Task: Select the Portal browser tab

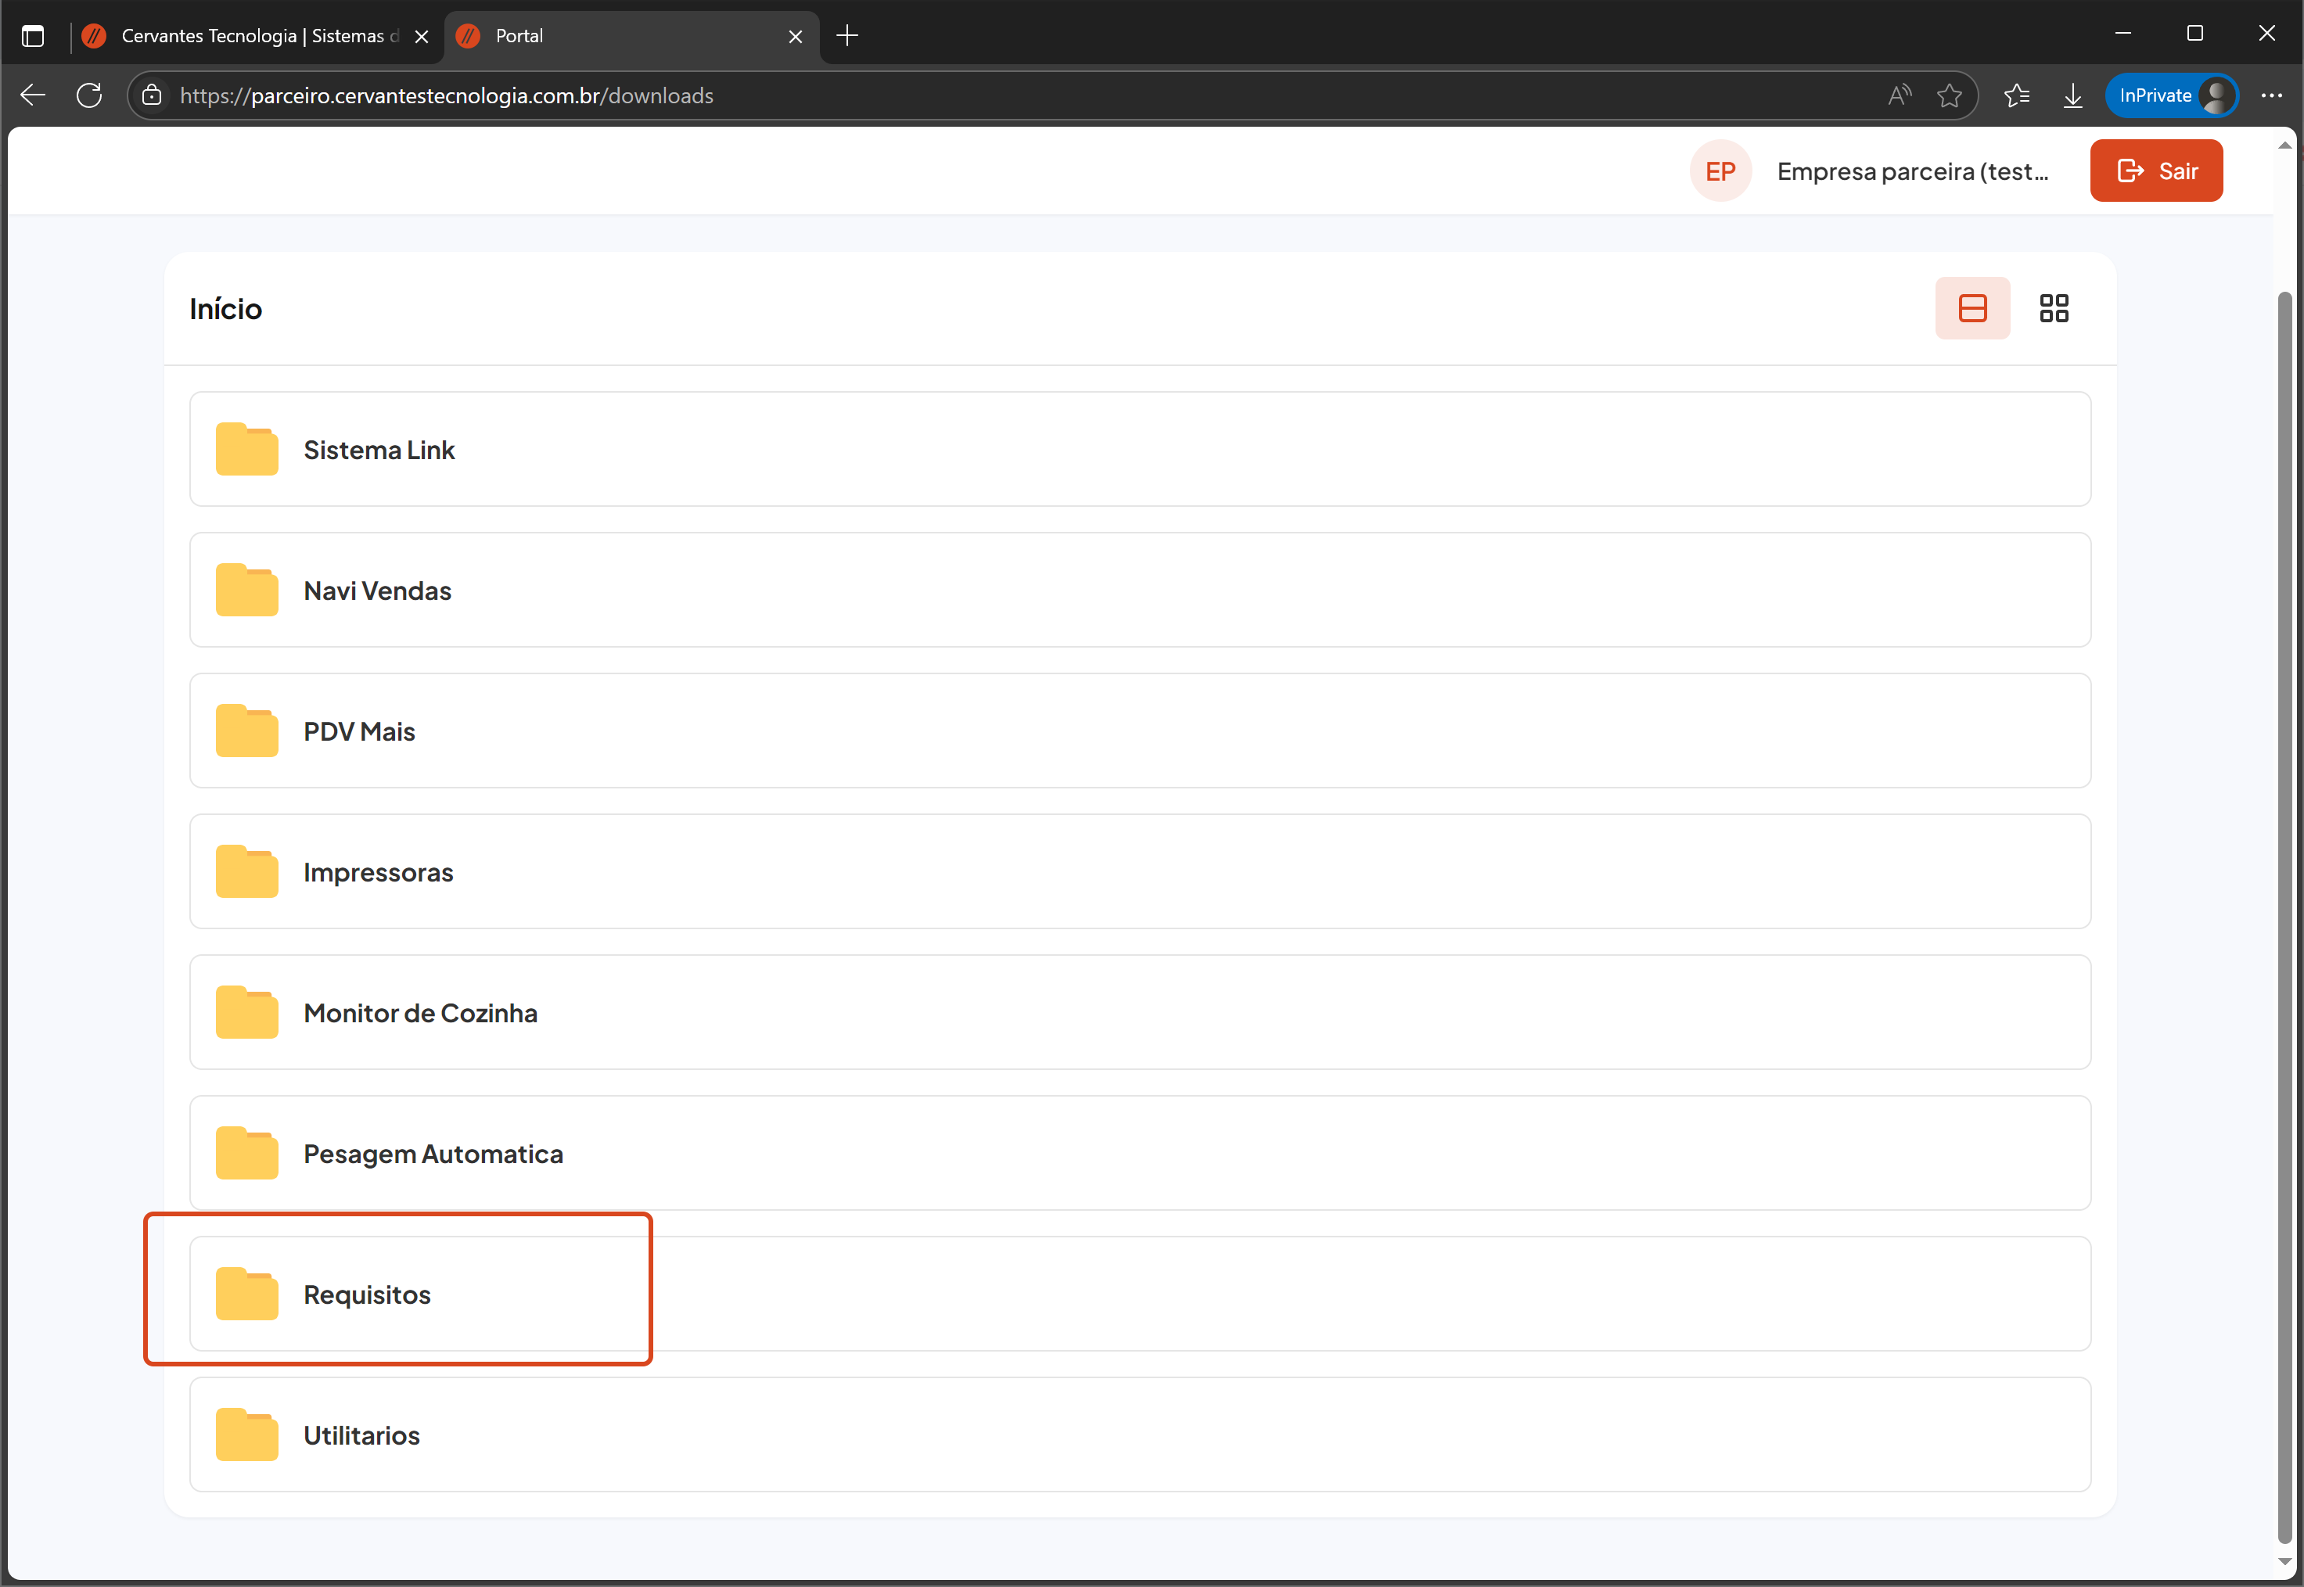Action: pyautogui.click(x=627, y=37)
